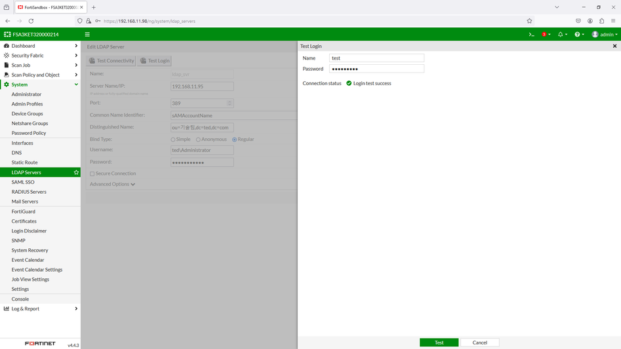Image resolution: width=621 pixels, height=349 pixels.
Task: Open the FortiGuard menu item
Action: [x=24, y=211]
